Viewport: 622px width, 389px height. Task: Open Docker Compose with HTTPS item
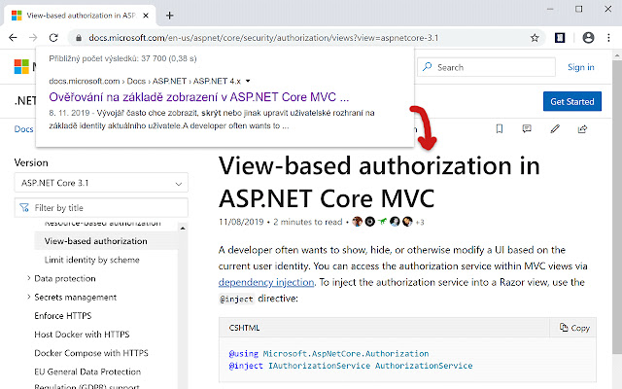[91, 353]
